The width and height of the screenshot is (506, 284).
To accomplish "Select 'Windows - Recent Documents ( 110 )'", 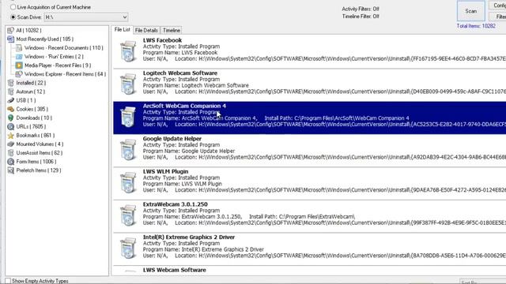I will (64, 47).
